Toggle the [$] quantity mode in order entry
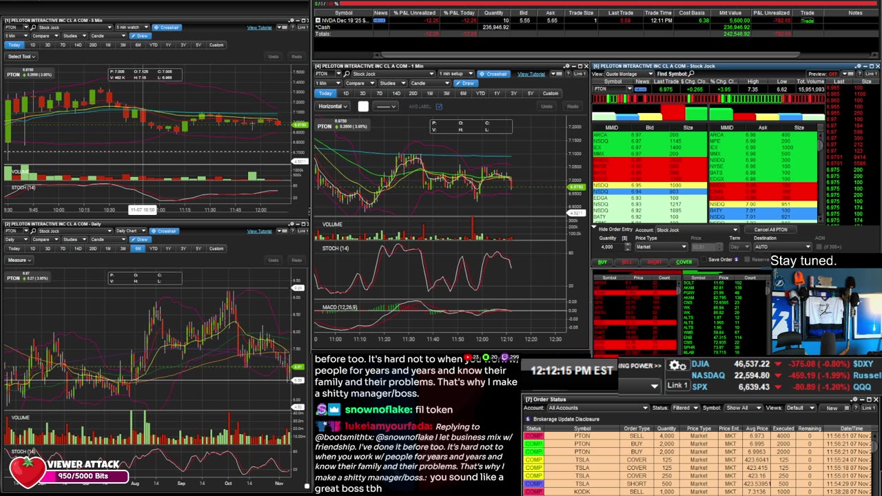 [625, 238]
